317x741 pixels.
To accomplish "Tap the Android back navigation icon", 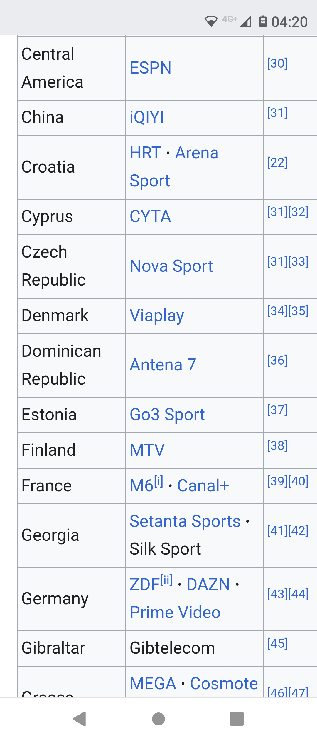I will (80, 719).
